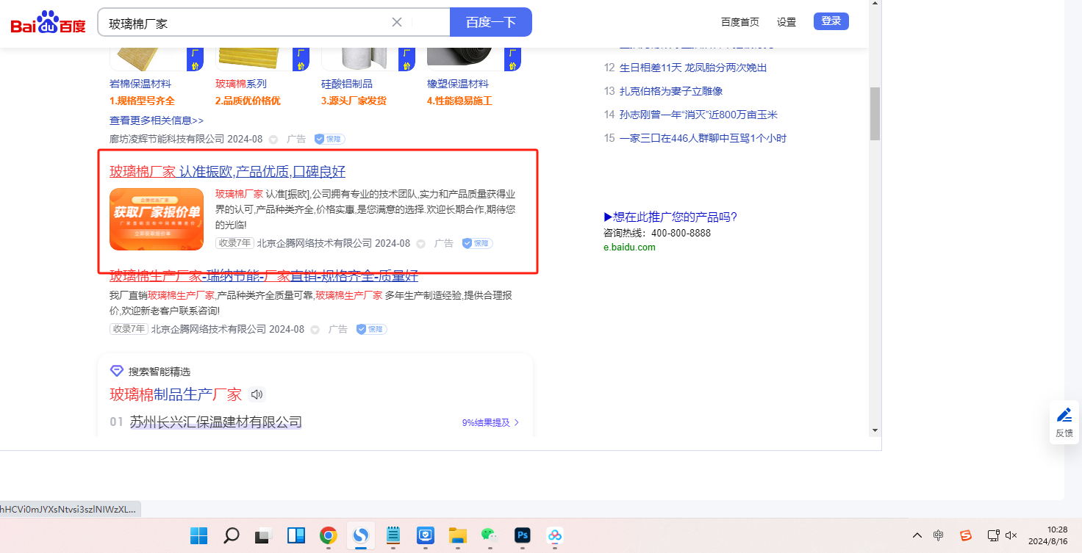Screen dimensions: 1082x553
Task: Toggle the muted volume icon
Action: pyautogui.click(x=1011, y=535)
